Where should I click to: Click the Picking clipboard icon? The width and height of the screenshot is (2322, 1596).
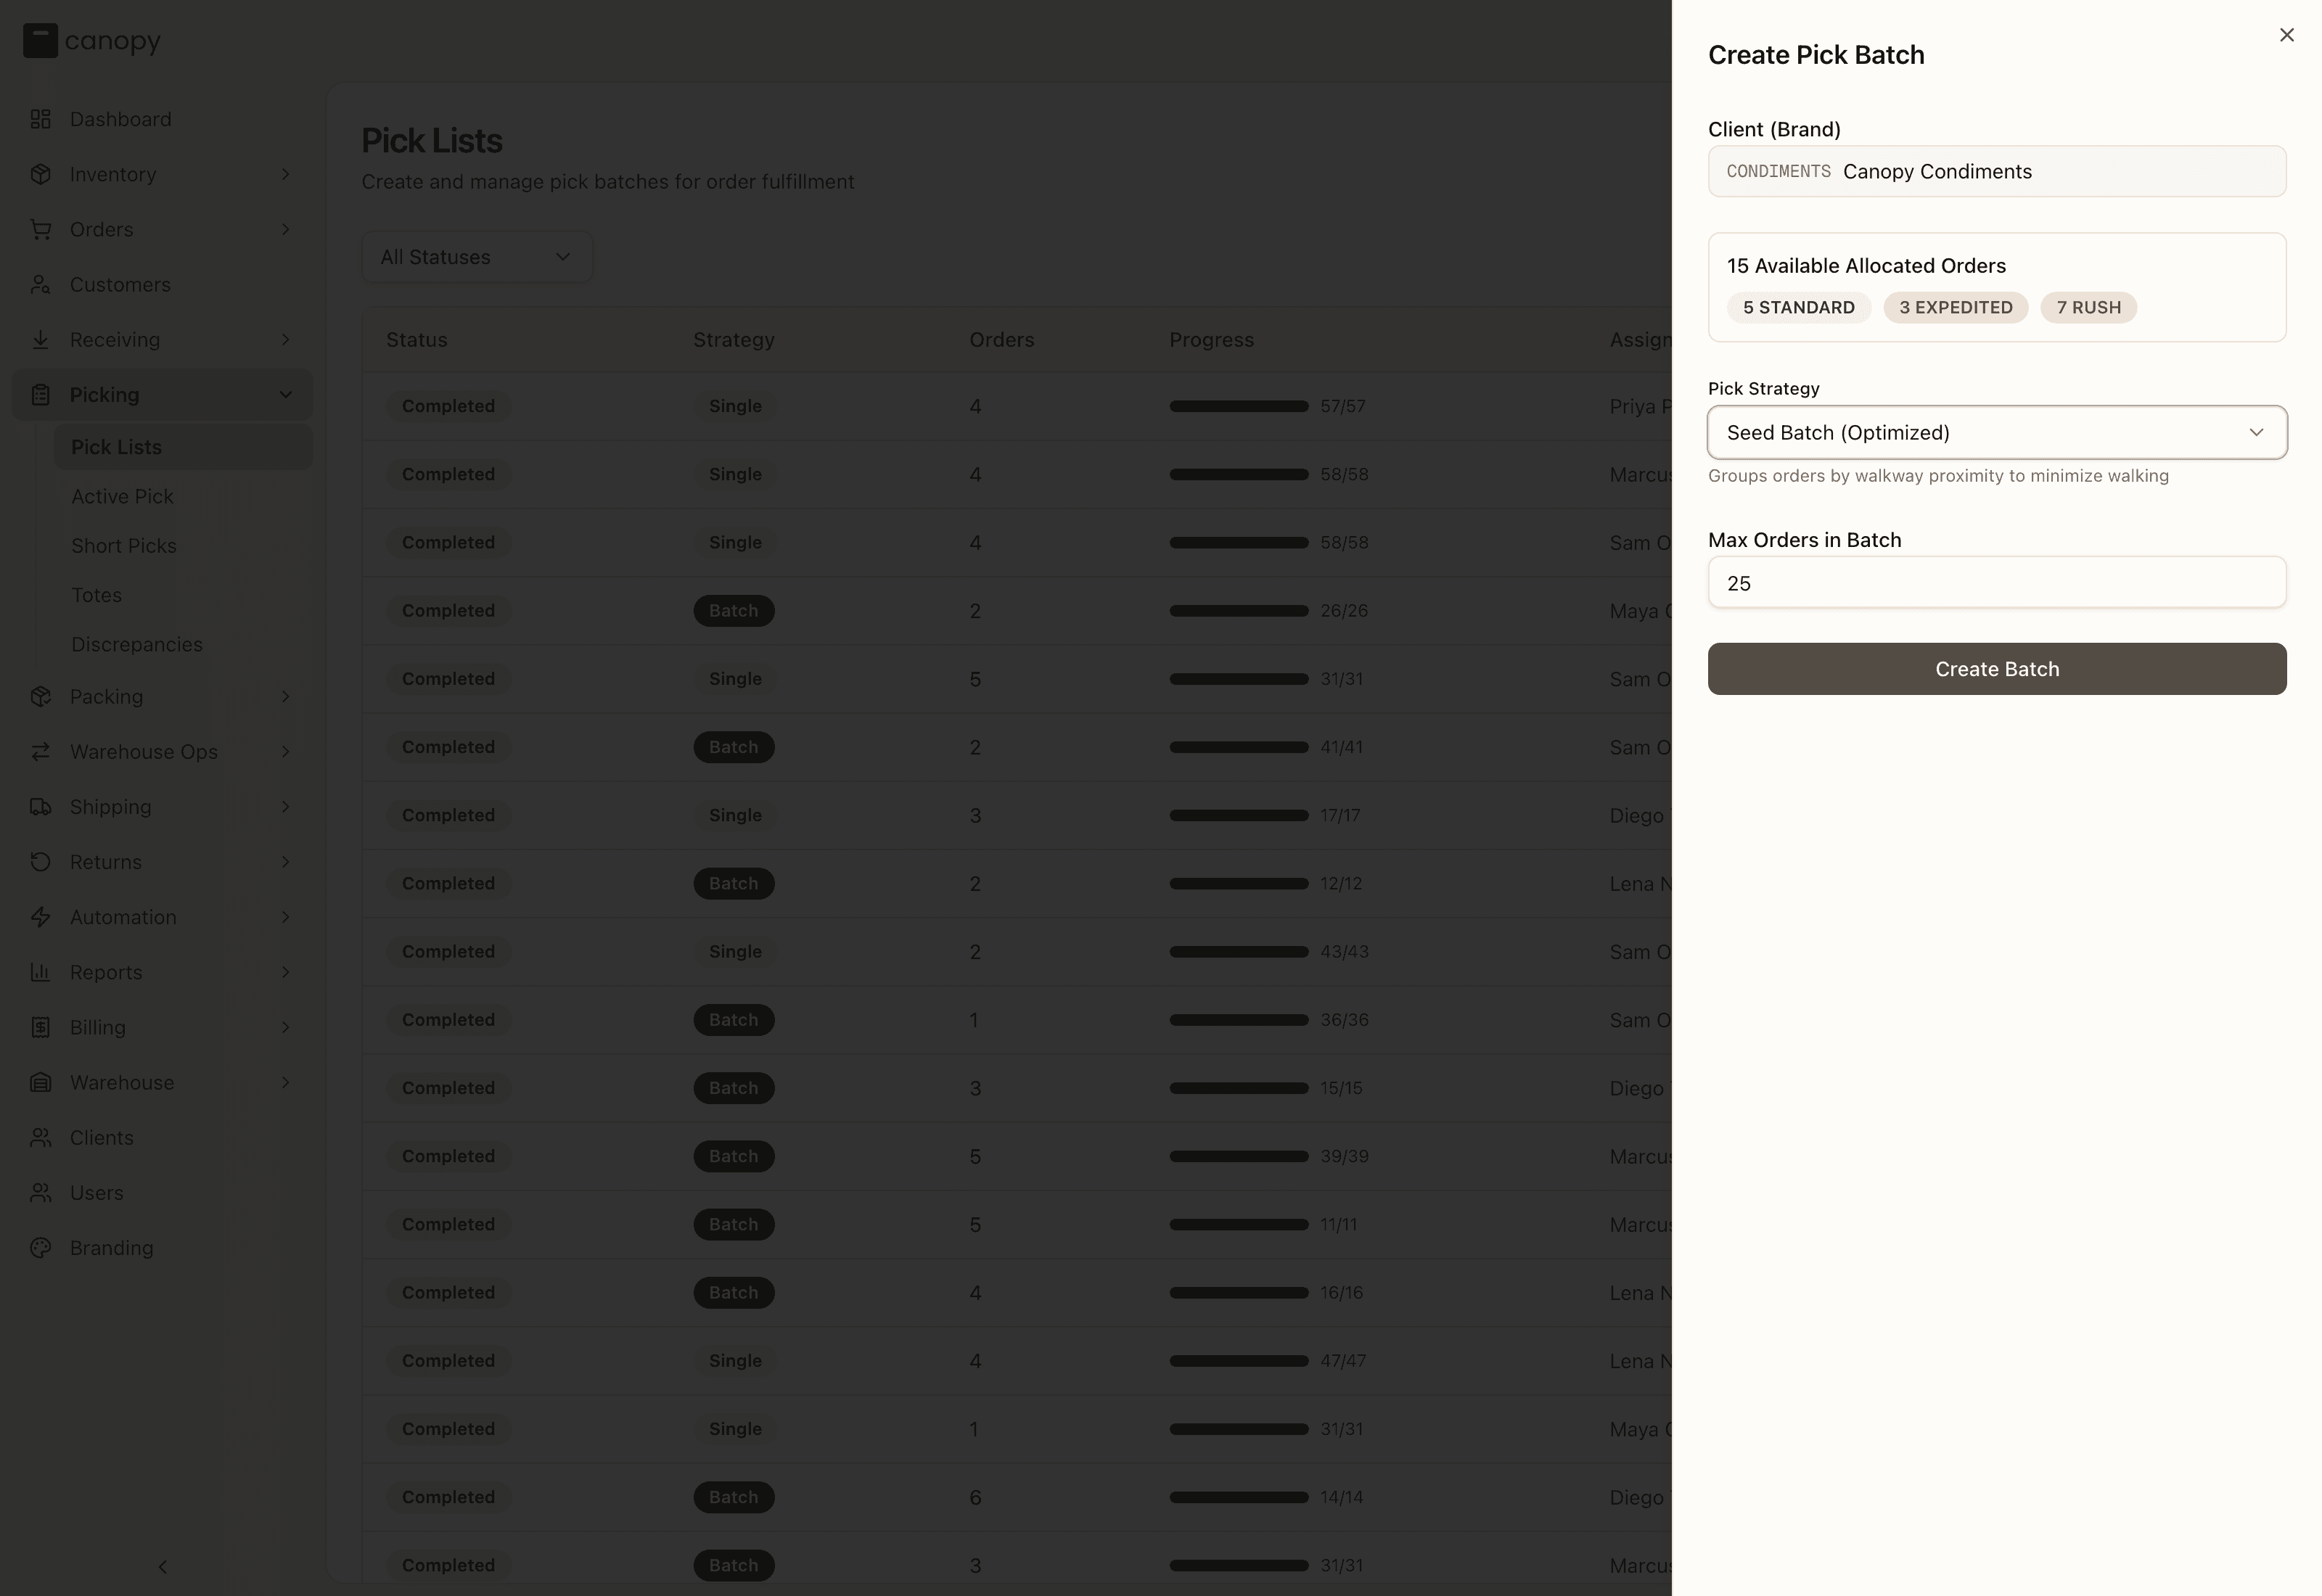(x=40, y=395)
